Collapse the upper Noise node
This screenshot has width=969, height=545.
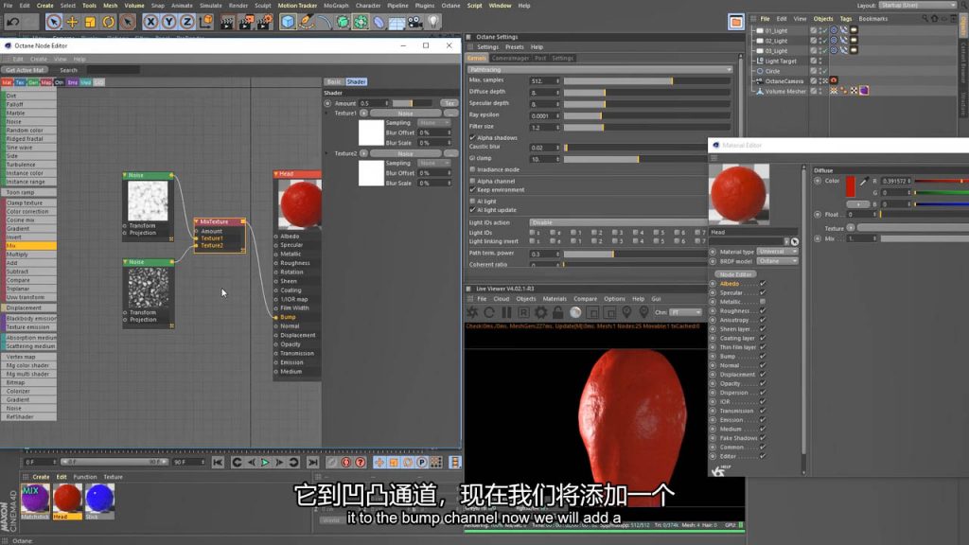126,175
